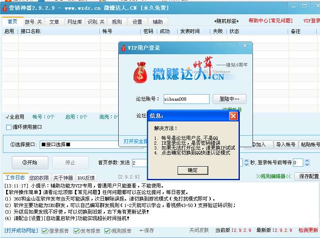Toggle the 登录报告 checkbox
The image size is (320, 238).
click(45, 231)
